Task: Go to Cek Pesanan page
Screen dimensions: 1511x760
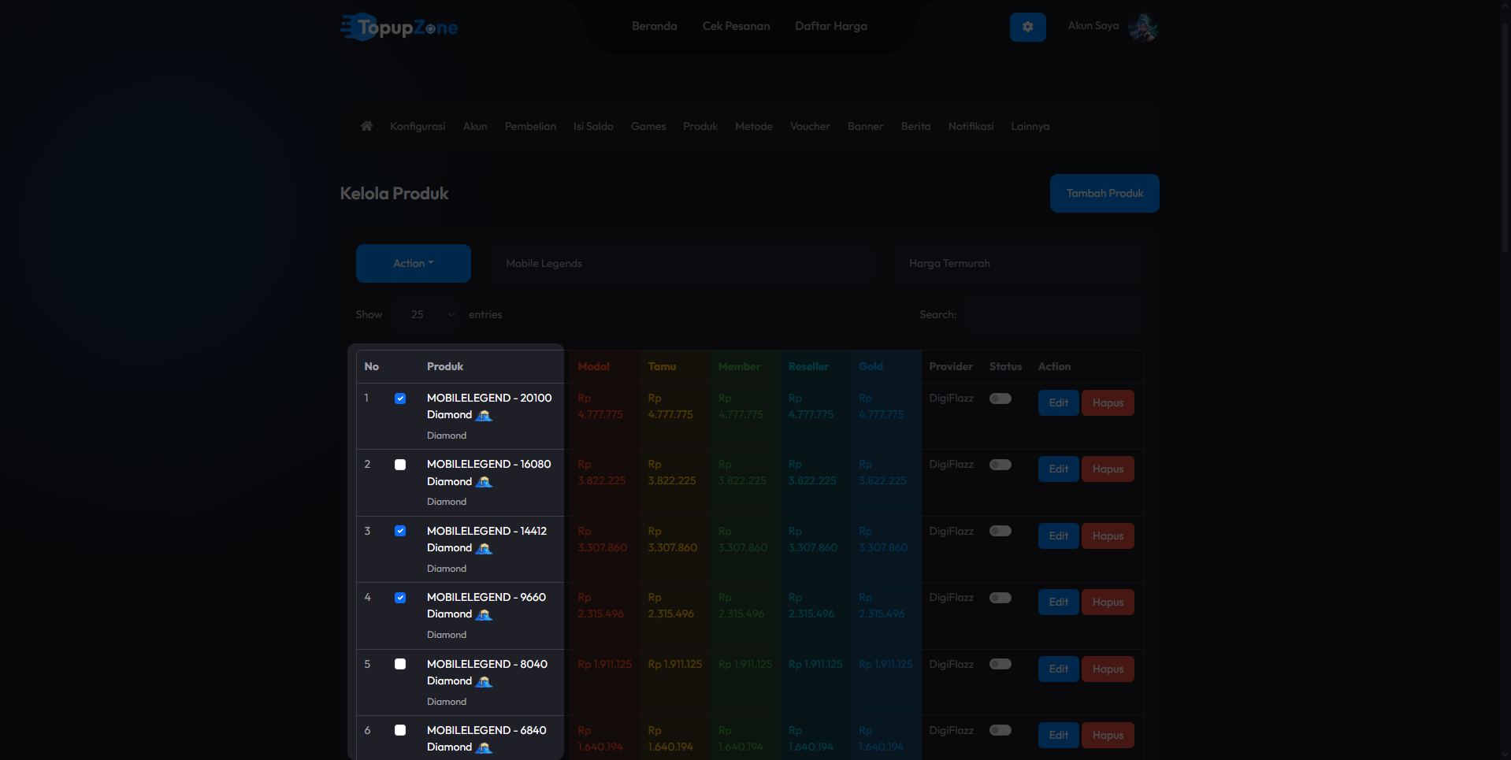Action: 737,26
